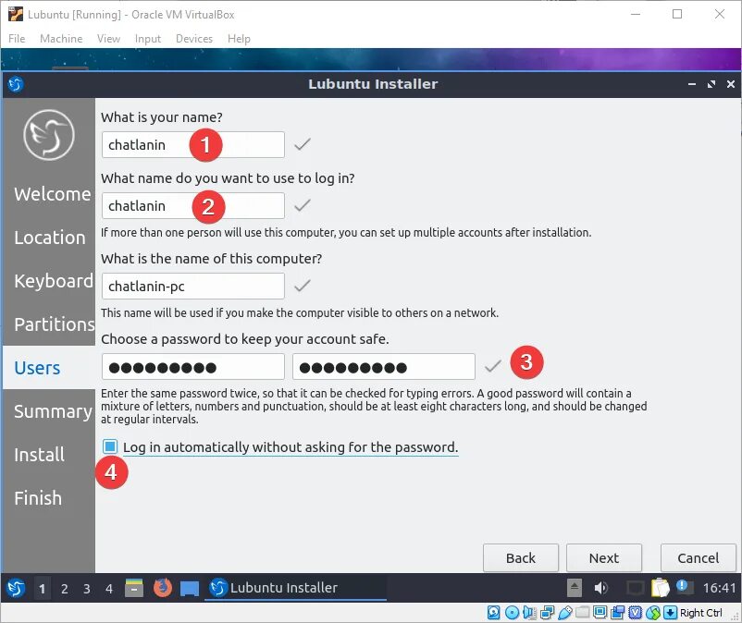Click the VirtualBox network adapters status icon

[x=547, y=613]
